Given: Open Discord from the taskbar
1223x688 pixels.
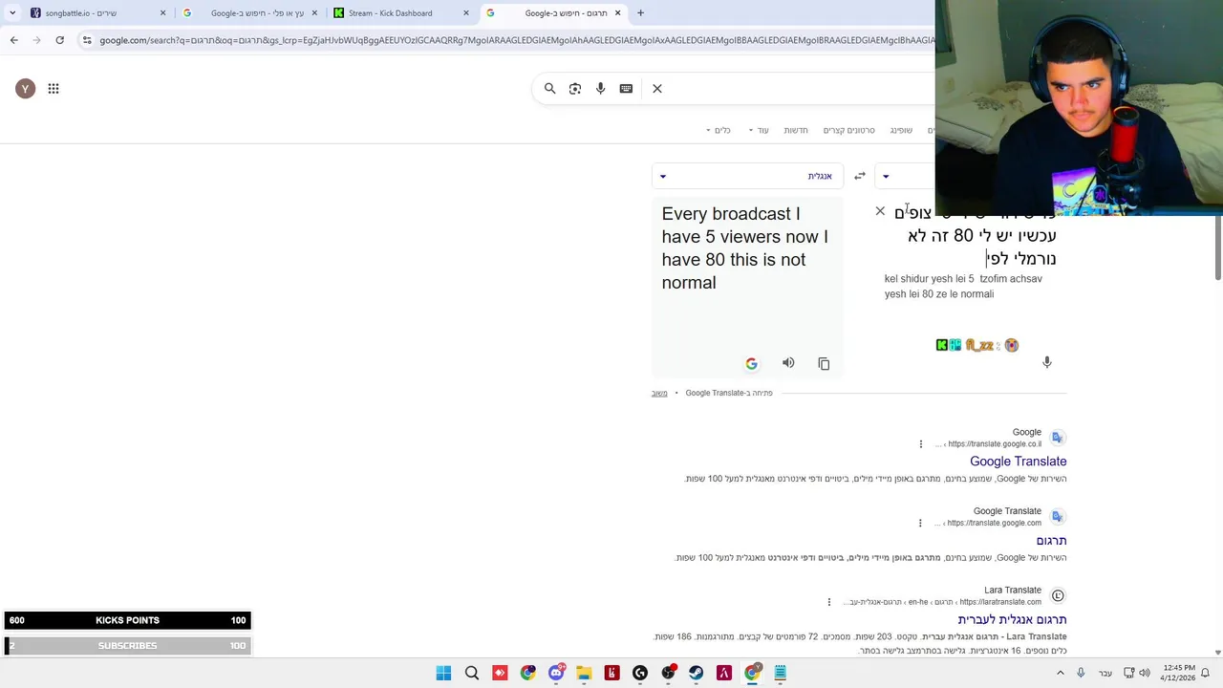Looking at the screenshot, I should pyautogui.click(x=556, y=673).
